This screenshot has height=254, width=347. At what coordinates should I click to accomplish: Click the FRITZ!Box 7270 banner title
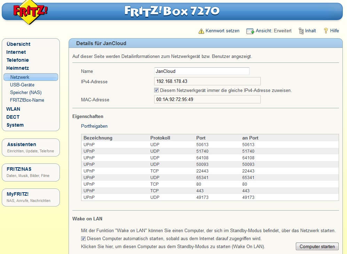pyautogui.click(x=172, y=11)
